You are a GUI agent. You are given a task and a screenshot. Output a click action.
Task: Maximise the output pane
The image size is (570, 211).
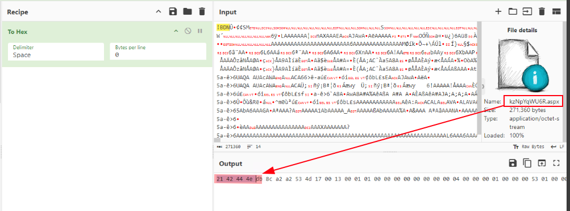pyautogui.click(x=556, y=163)
